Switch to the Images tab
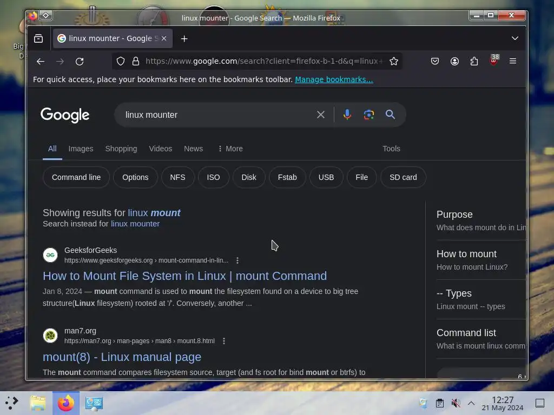The width and height of the screenshot is (554, 415). tap(81, 149)
